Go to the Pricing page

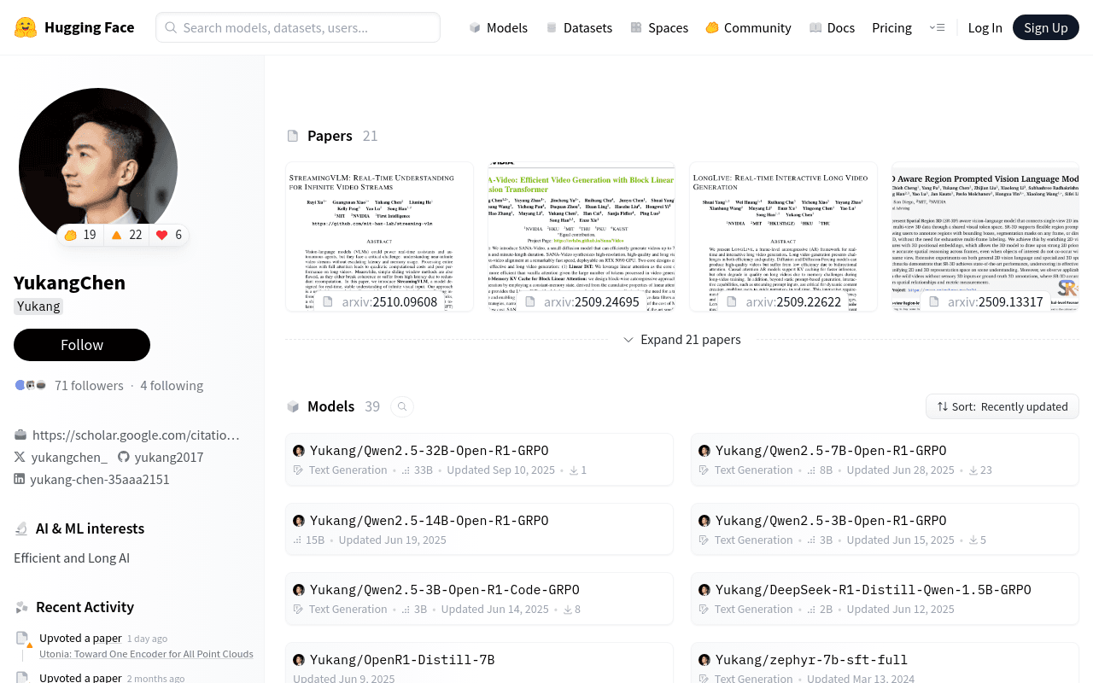[891, 27]
